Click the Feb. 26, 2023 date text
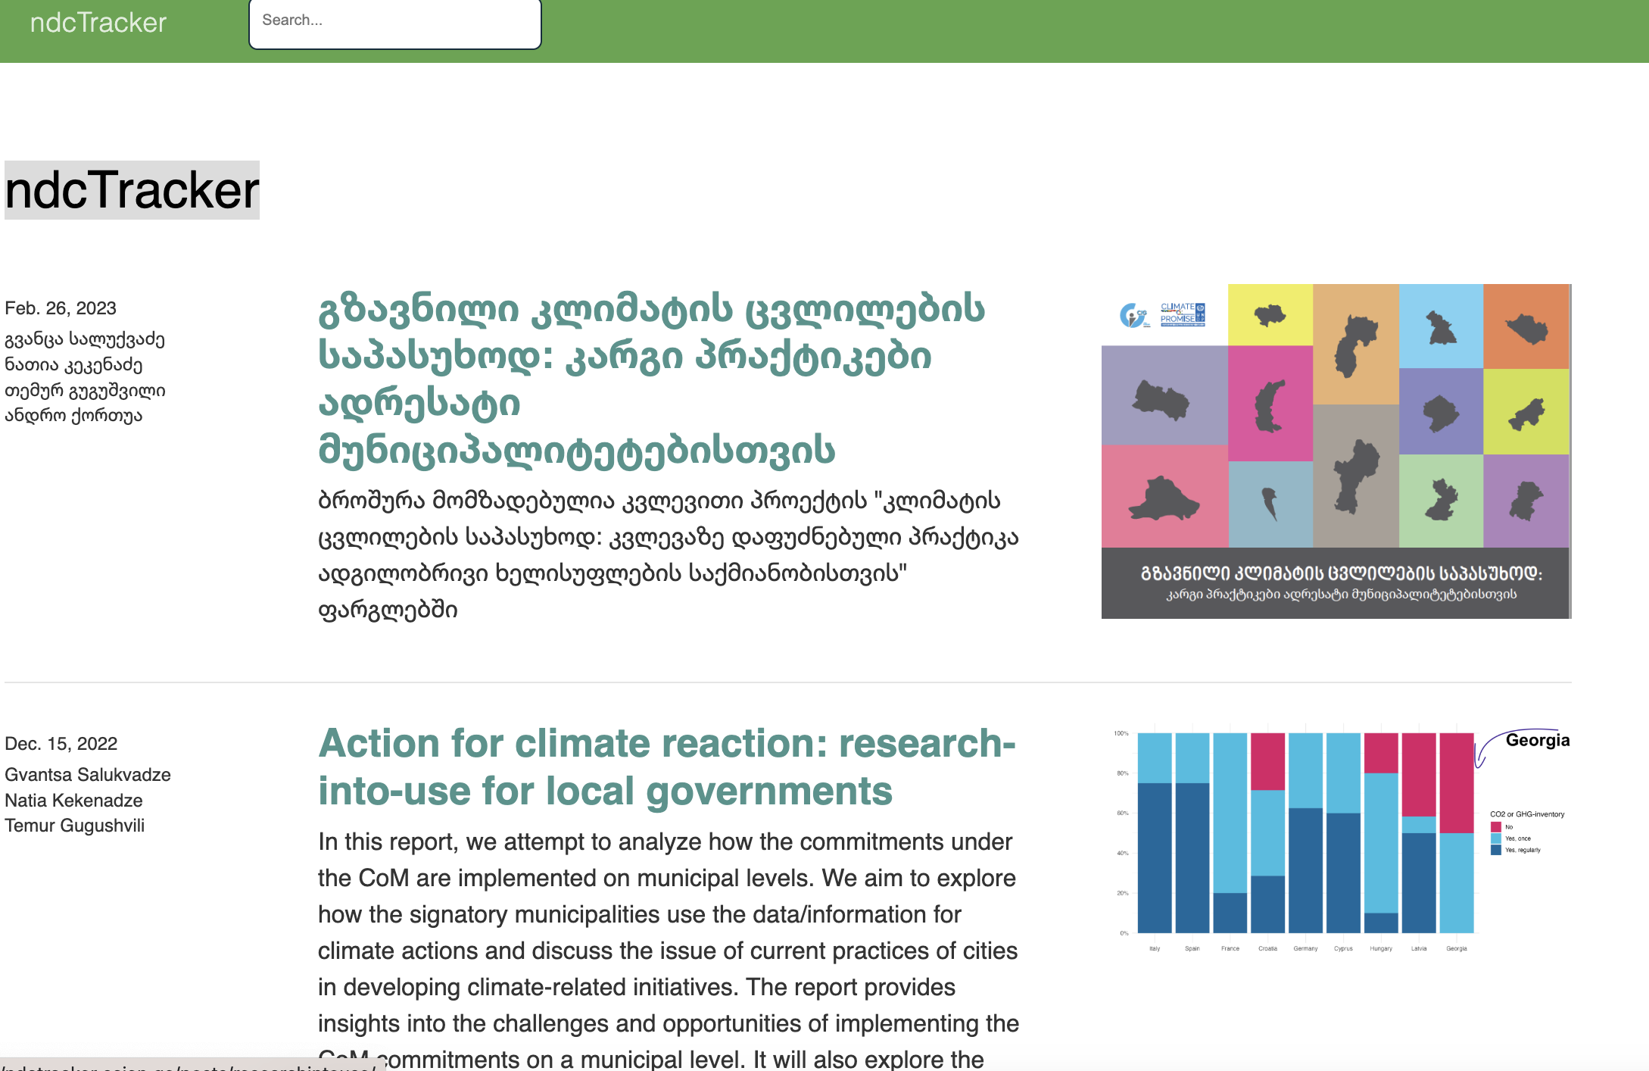Viewport: 1649px width, 1071px height. click(x=61, y=308)
